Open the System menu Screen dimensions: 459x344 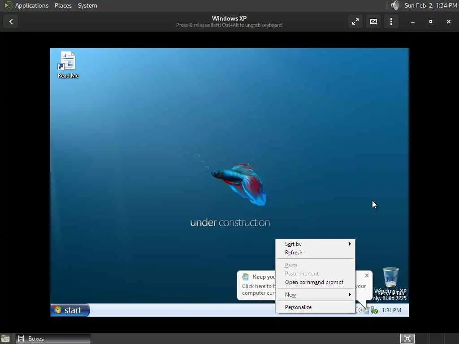(x=87, y=5)
